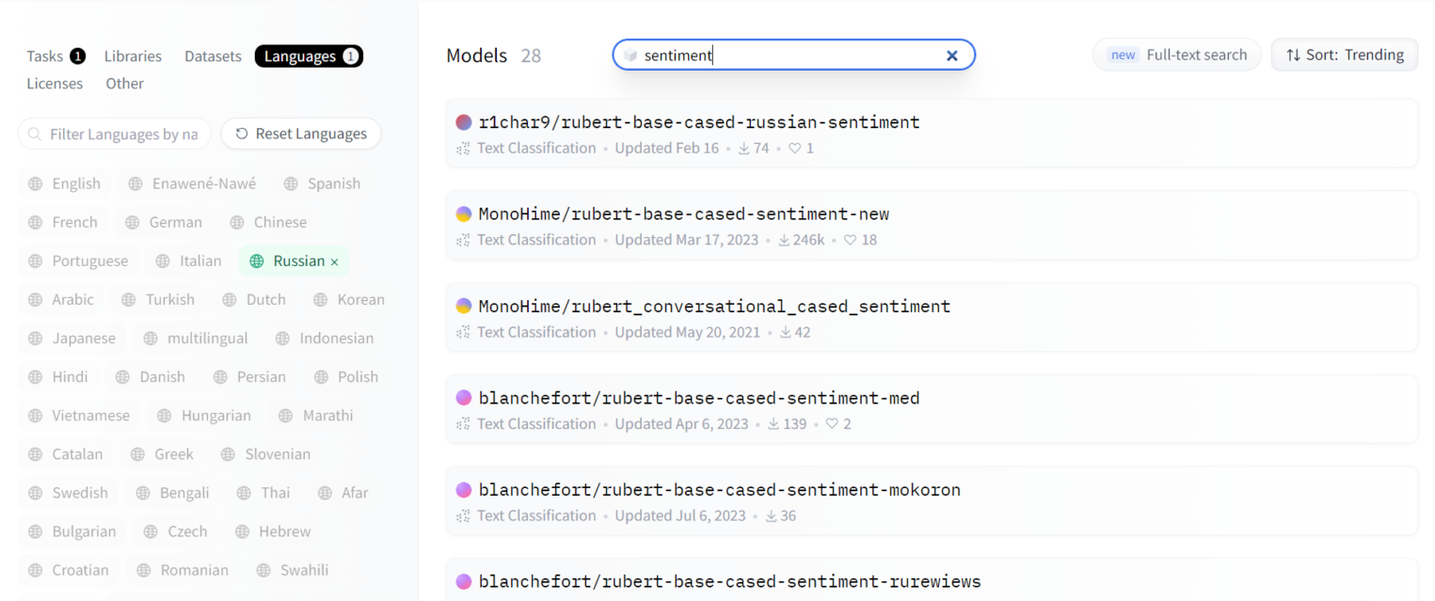This screenshot has width=1435, height=601.
Task: Click the heart icon on rubert-base-cased-sentiment-new
Action: tap(850, 240)
